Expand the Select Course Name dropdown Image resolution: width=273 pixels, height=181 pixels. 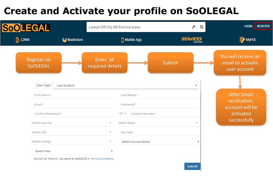[x=160, y=142]
